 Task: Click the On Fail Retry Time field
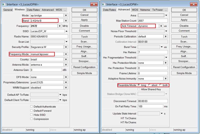[x=150, y=106]
